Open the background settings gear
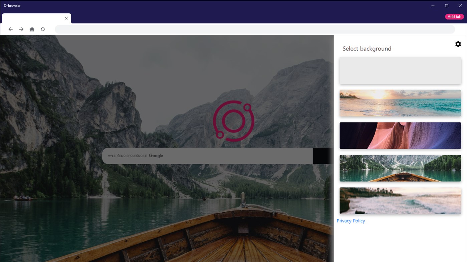Image resolution: width=467 pixels, height=262 pixels. pos(458,44)
